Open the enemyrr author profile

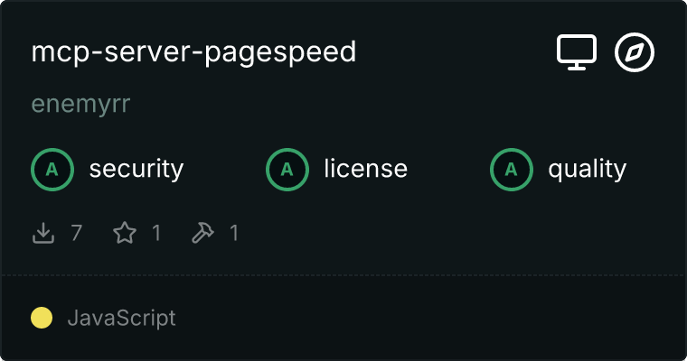(x=80, y=105)
